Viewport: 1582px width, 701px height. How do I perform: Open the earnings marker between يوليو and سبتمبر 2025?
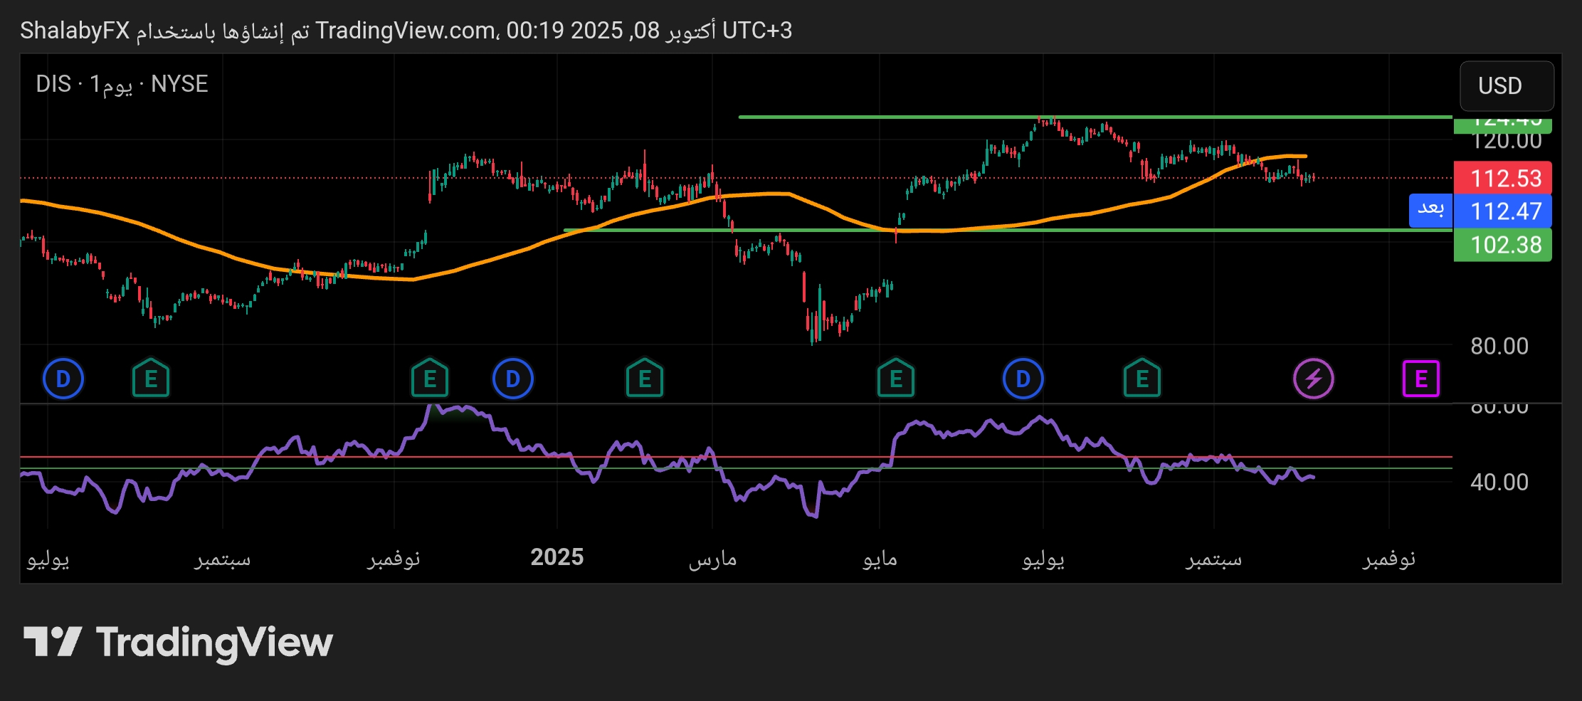pos(1142,379)
